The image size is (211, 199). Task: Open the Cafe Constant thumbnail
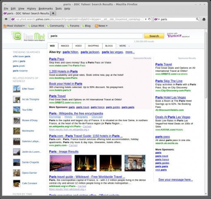[17, 183]
